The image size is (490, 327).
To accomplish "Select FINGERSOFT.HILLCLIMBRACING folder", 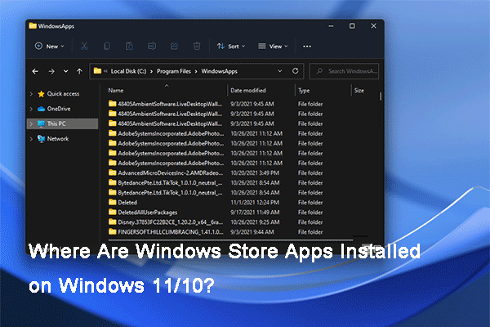I will (171, 232).
